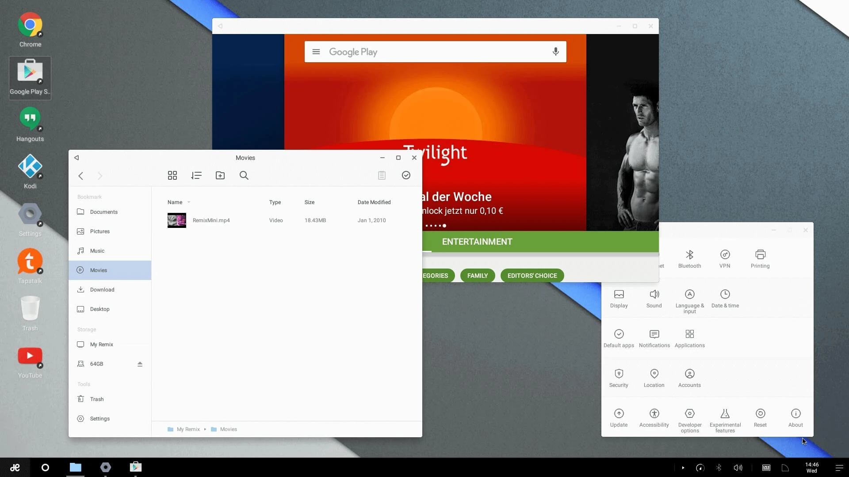Open Pictures bookmark in sidebar
The height and width of the screenshot is (477, 849).
tap(110, 231)
